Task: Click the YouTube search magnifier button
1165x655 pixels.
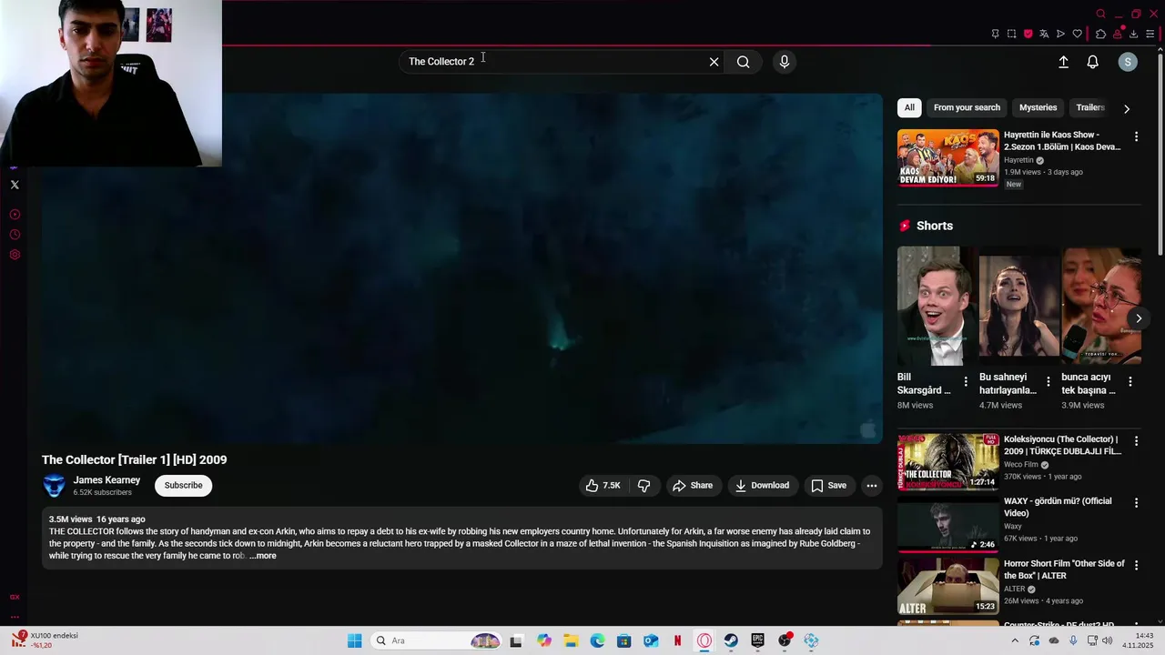Action: point(744,62)
